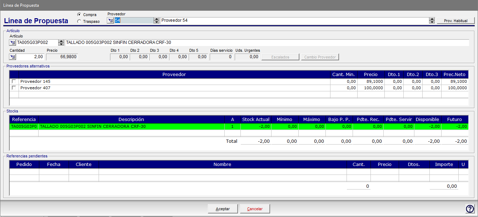Sort by the Prec.Neto column header
This screenshot has height=217, width=478.
click(x=455, y=74)
